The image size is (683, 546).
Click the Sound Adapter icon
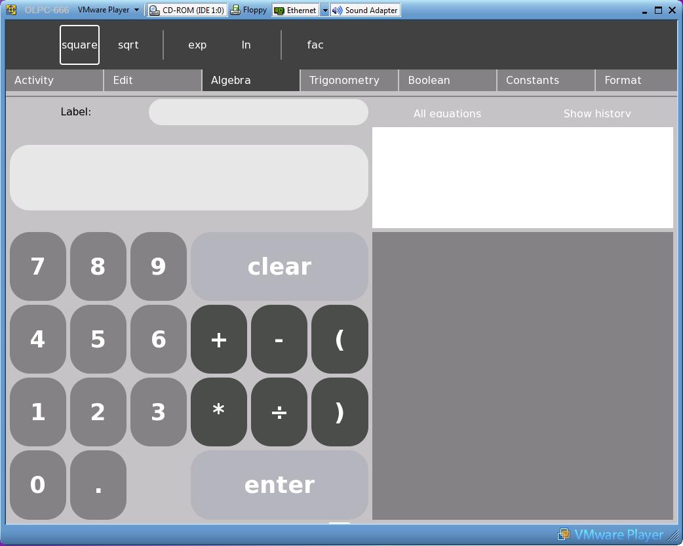365,10
